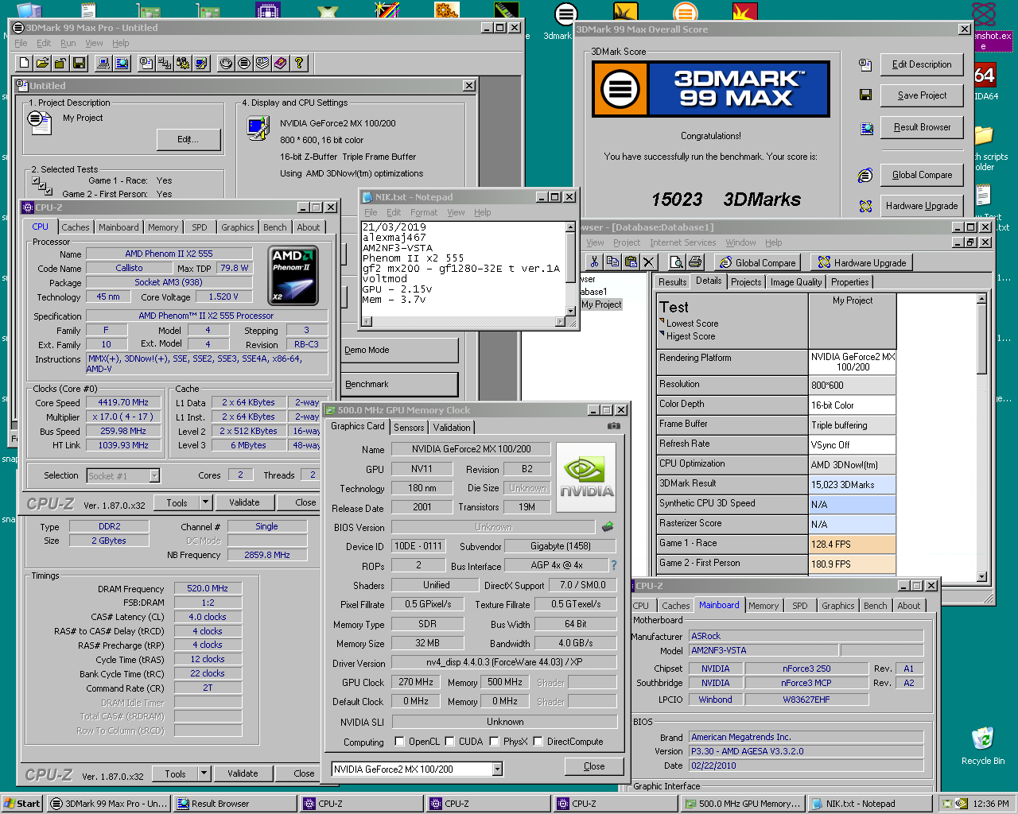Click the Copy icon in Result Browser toolbar
The height and width of the screenshot is (814, 1018).
(612, 262)
